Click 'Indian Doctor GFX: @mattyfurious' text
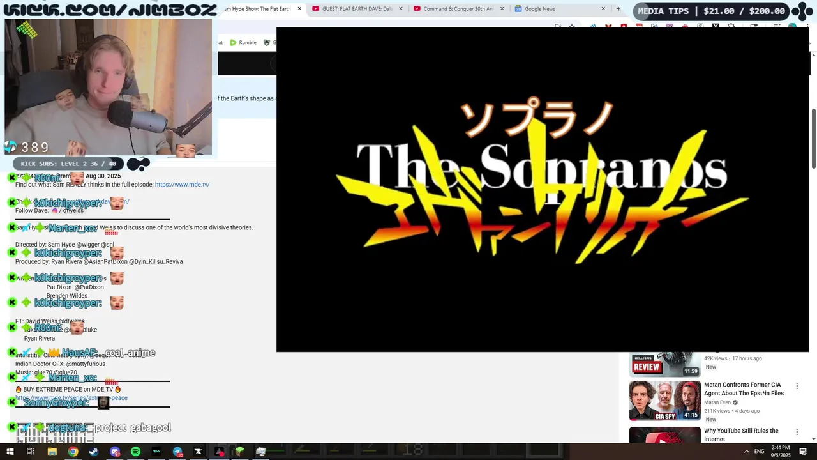Screen dimensions: 817x460 pyautogui.click(x=60, y=364)
